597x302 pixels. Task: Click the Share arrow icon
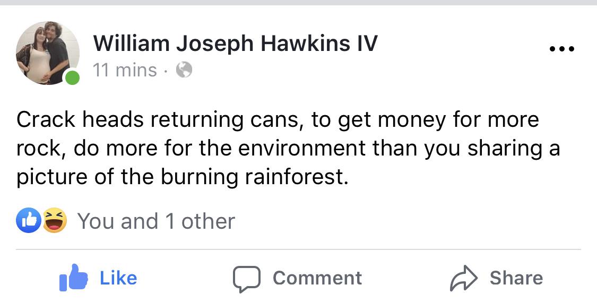464,278
